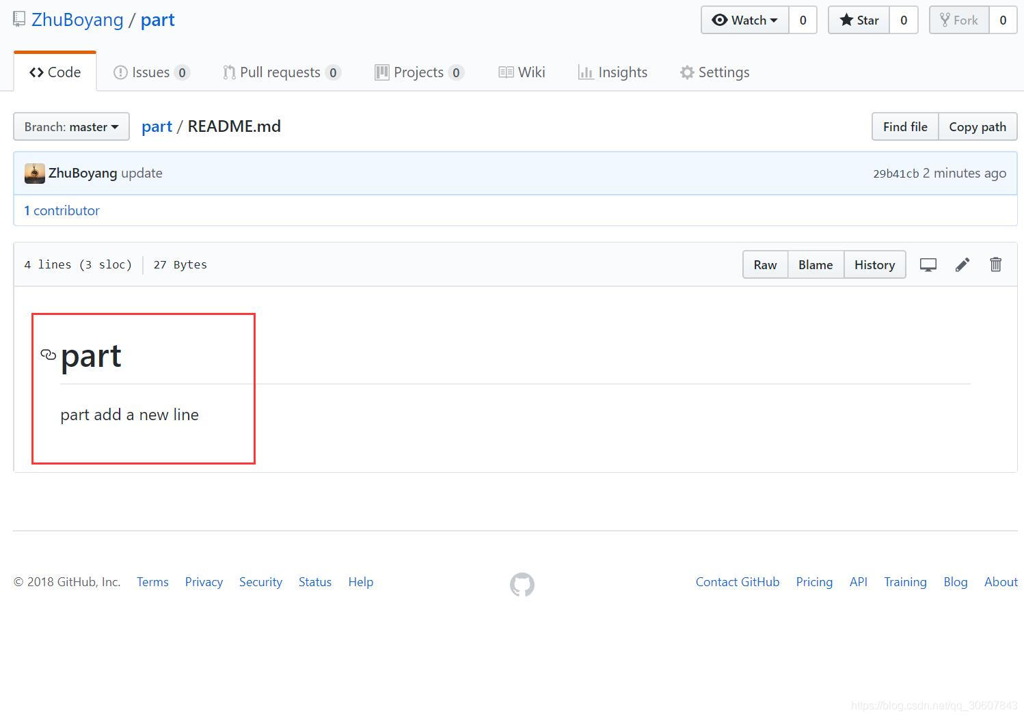Click the repository book icon next to ZhuBoyang
Screen dimensions: 1024x718
pos(19,19)
